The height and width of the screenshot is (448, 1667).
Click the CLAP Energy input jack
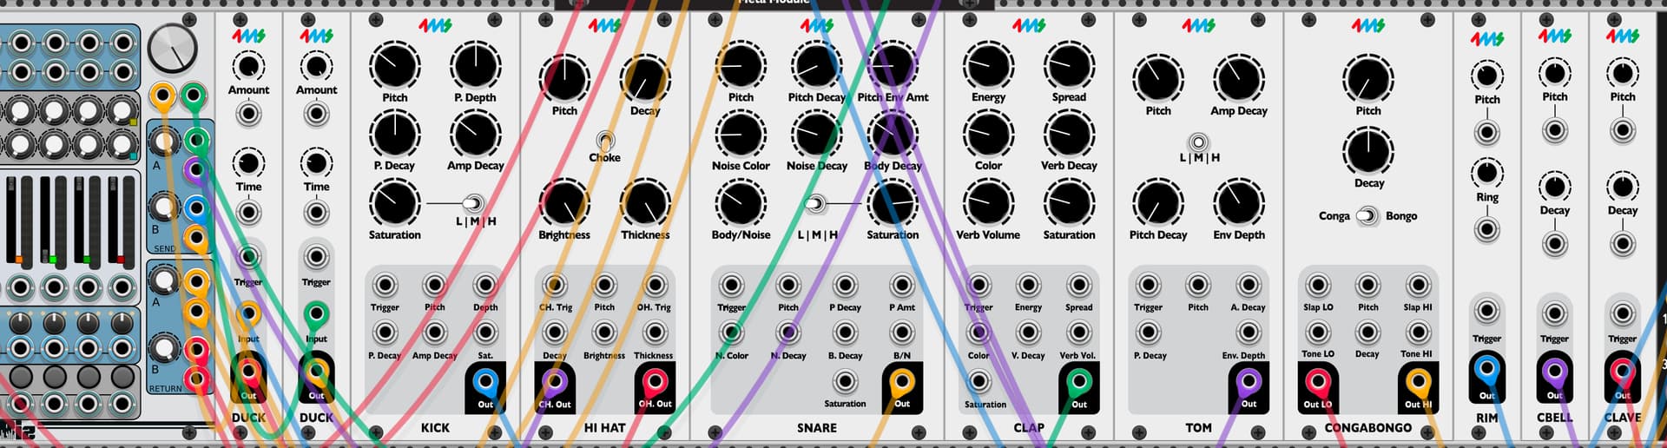coord(1029,285)
